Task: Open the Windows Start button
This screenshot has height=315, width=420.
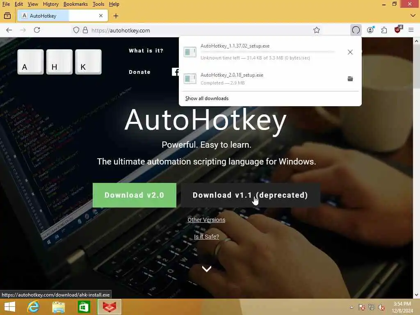Action: (10, 307)
